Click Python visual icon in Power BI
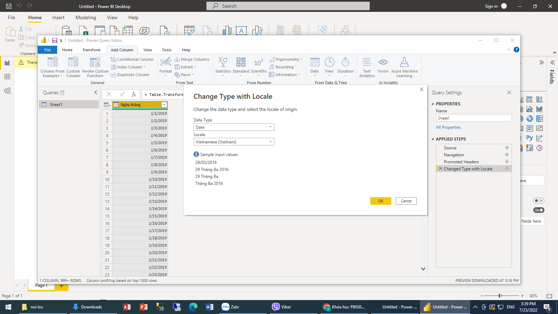The width and height of the screenshot is (558, 314). 529,138
